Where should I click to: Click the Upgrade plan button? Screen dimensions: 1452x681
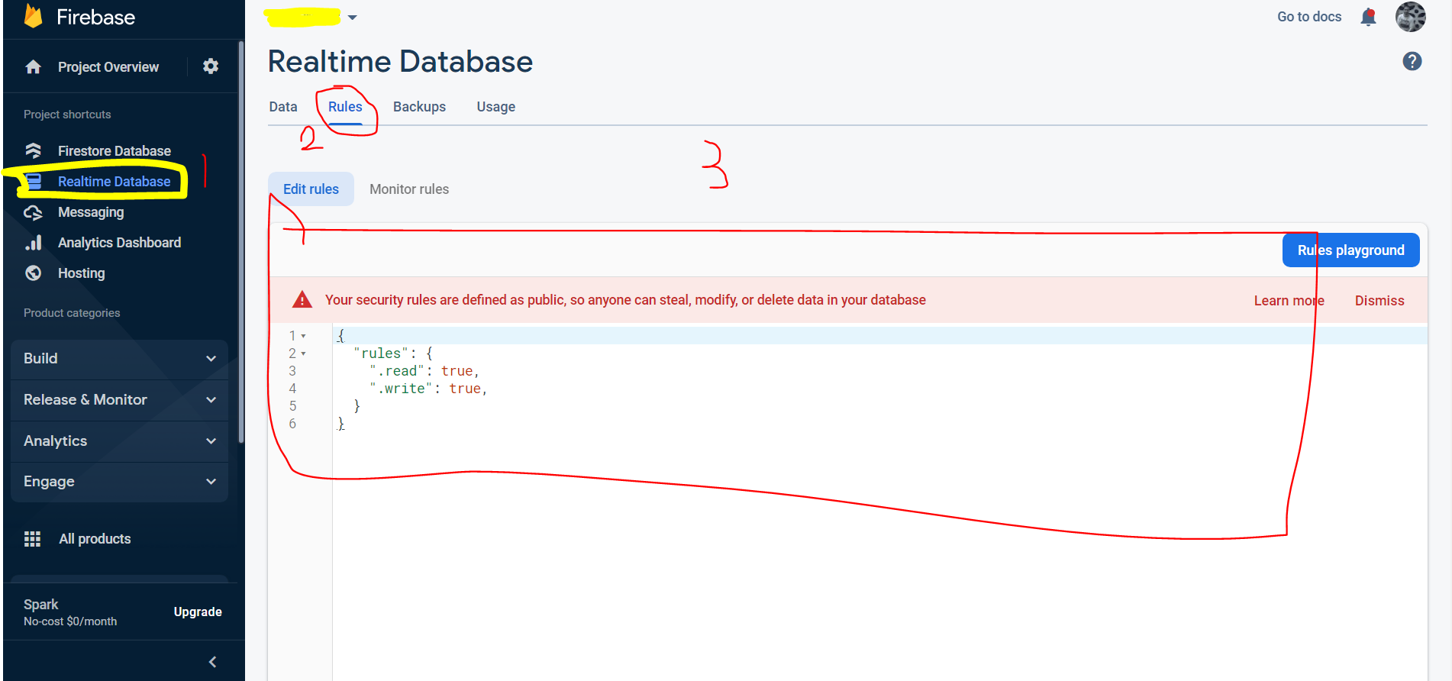(198, 612)
